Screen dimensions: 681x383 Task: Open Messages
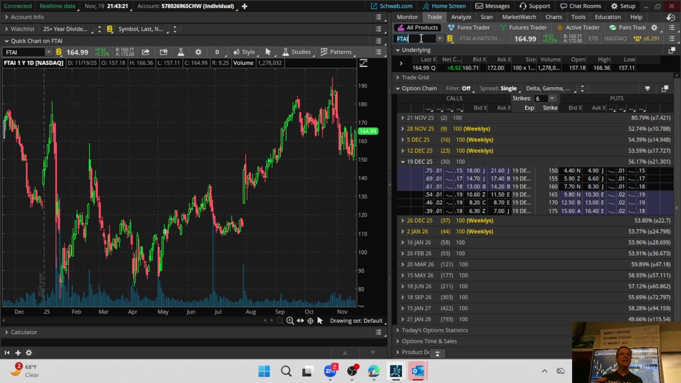tap(493, 6)
